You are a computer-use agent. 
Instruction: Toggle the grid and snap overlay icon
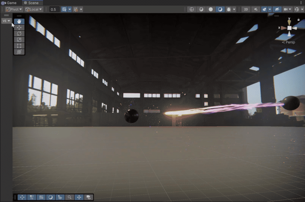(41, 197)
